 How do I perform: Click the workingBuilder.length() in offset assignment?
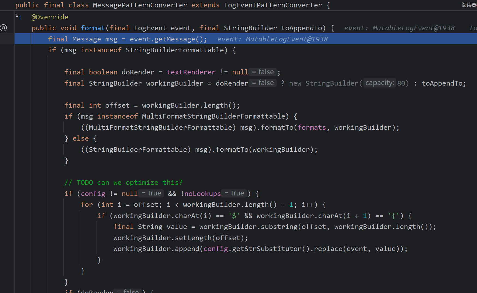[189, 105]
